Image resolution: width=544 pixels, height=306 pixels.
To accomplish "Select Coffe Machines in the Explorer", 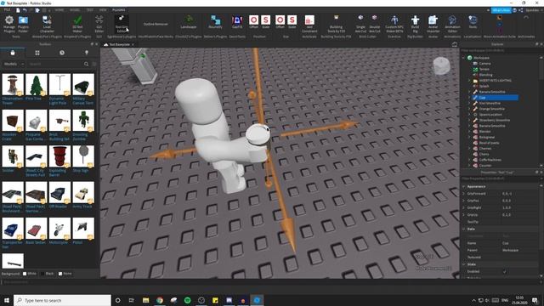I will coord(490,160).
